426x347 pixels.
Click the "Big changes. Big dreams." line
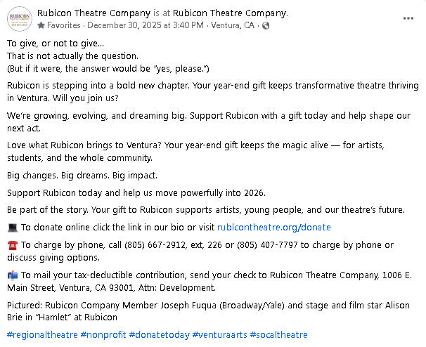click(x=82, y=175)
